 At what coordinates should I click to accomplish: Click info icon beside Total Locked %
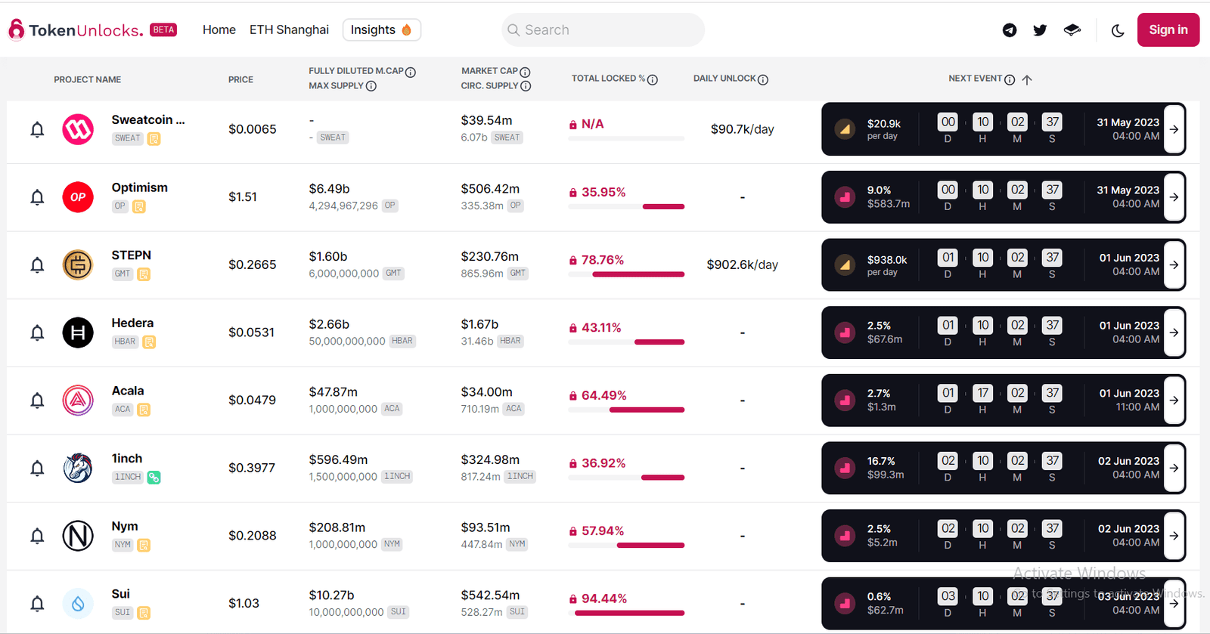pos(653,79)
